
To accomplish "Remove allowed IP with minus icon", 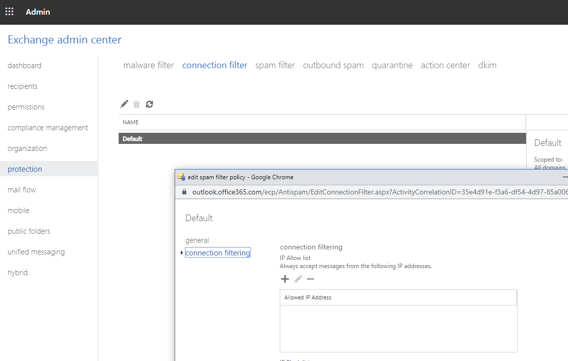I will 311,279.
